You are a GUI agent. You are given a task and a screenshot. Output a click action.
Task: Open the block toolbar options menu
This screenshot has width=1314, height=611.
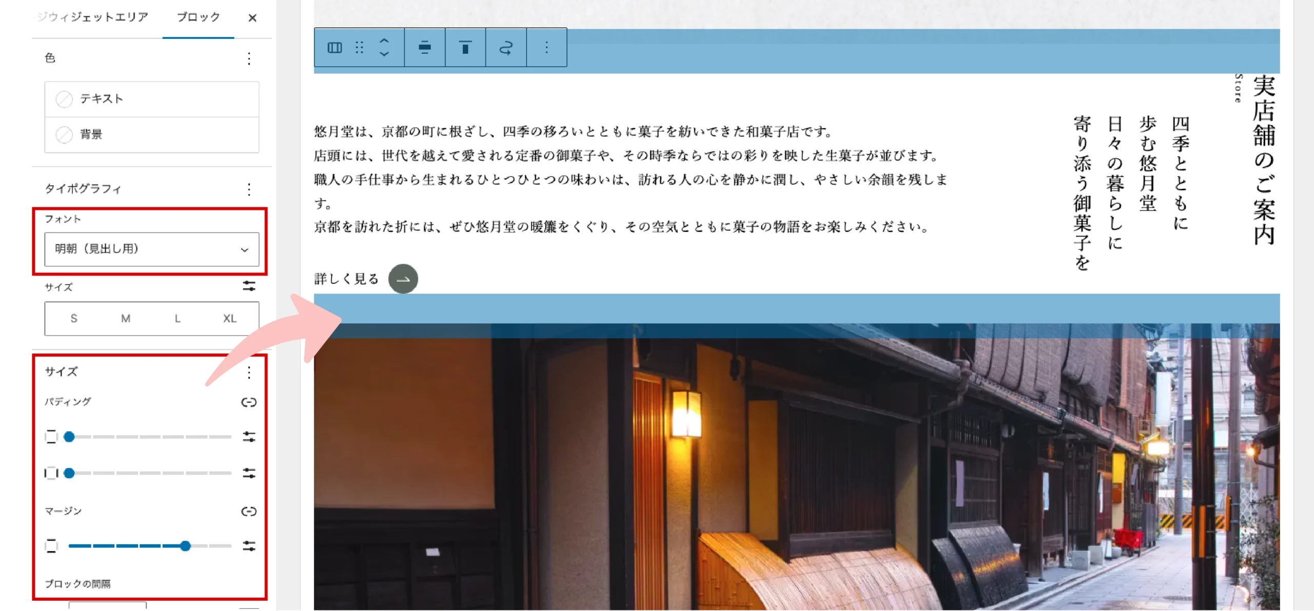546,48
